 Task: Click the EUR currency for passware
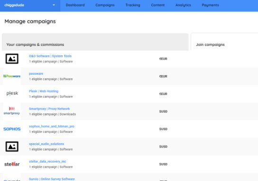(x=163, y=76)
